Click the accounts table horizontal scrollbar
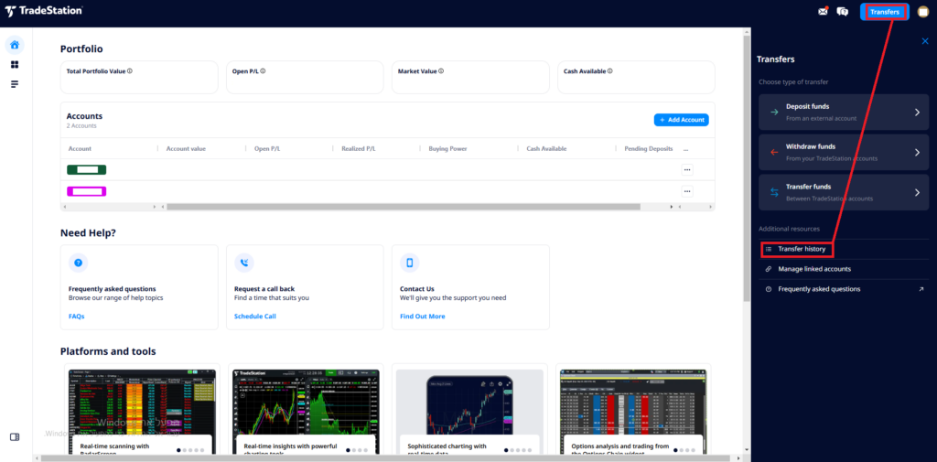Viewport: 937px width, 462px height. (404, 207)
